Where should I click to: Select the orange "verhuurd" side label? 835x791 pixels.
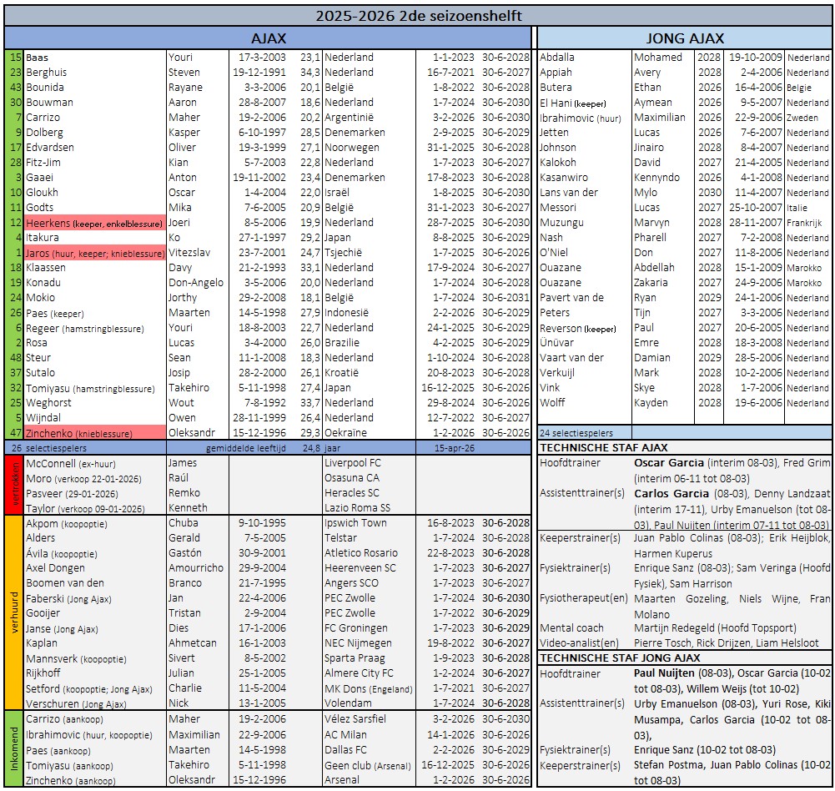[13, 612]
